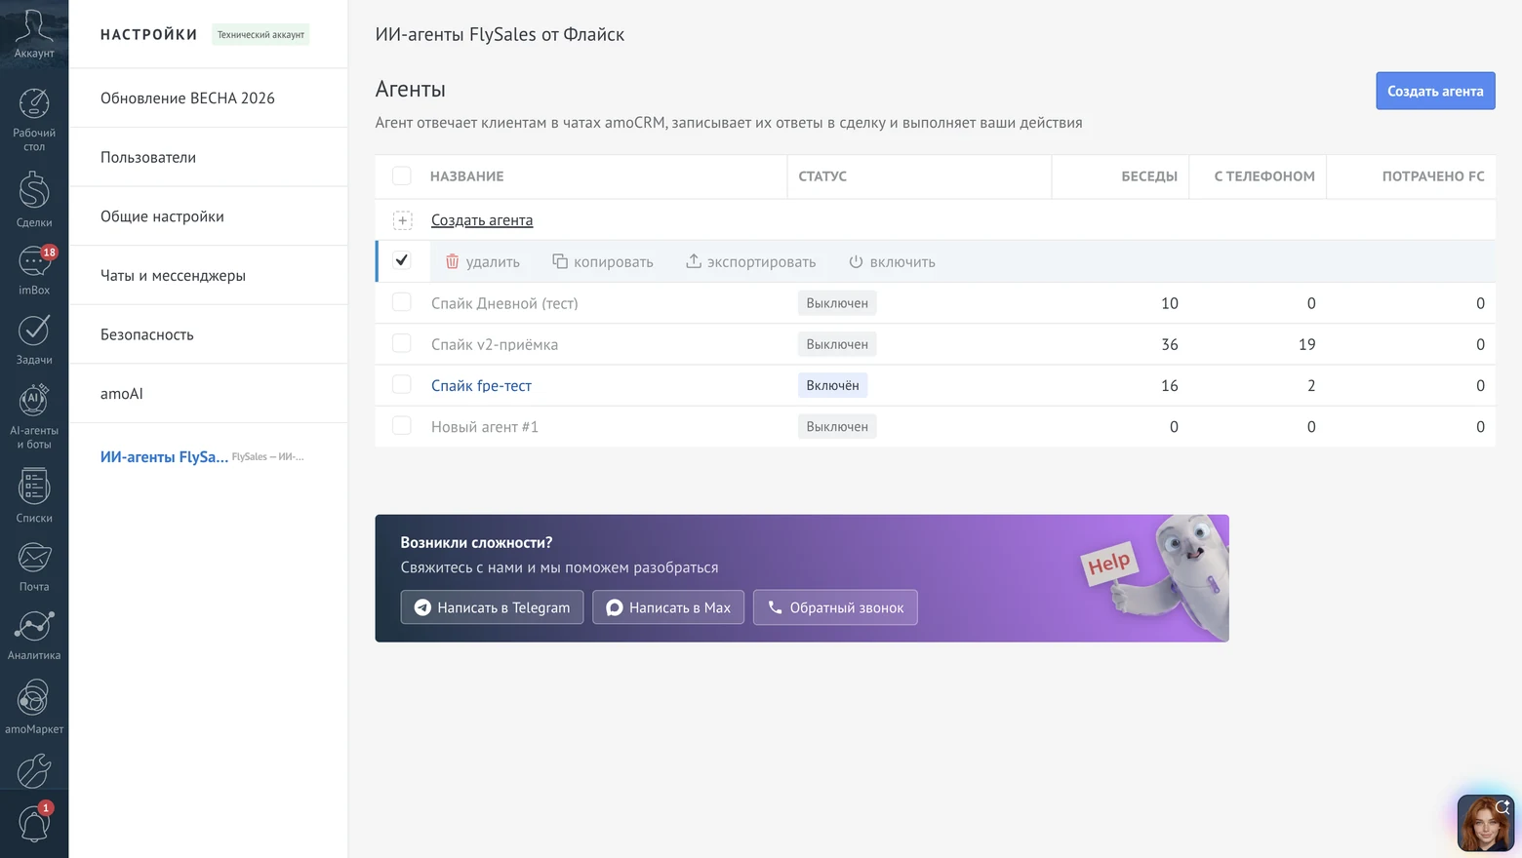Open the Безопасность settings item
The width and height of the screenshot is (1522, 858).
pos(208,334)
